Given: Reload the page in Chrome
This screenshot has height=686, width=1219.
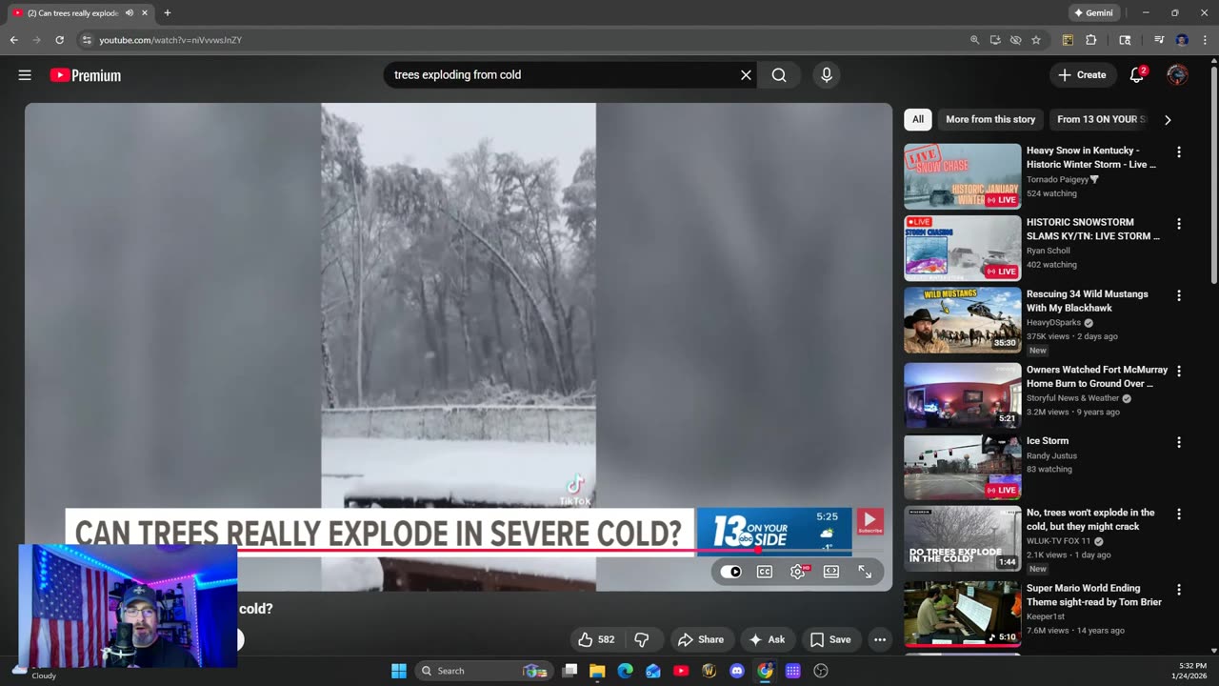Looking at the screenshot, I should 59,40.
